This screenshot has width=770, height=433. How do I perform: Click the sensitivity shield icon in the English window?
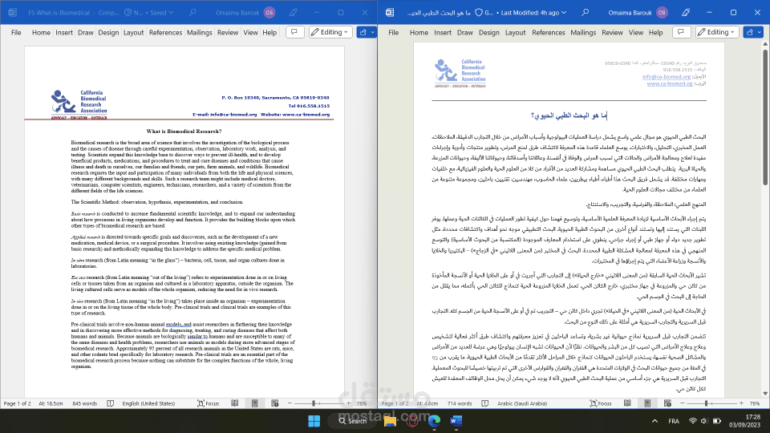(128, 12)
